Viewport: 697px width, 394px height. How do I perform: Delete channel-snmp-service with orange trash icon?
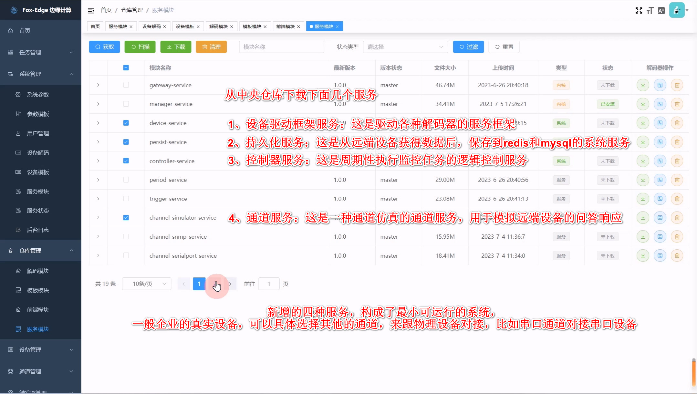point(677,237)
